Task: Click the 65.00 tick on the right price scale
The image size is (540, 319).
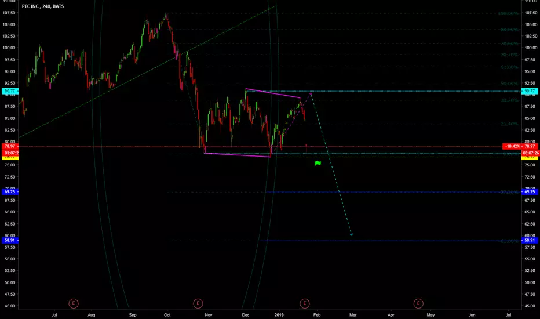Action: (x=531, y=212)
